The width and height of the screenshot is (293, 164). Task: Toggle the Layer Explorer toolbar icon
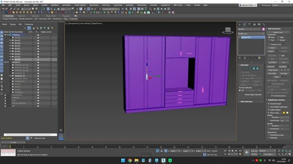coord(134,9)
